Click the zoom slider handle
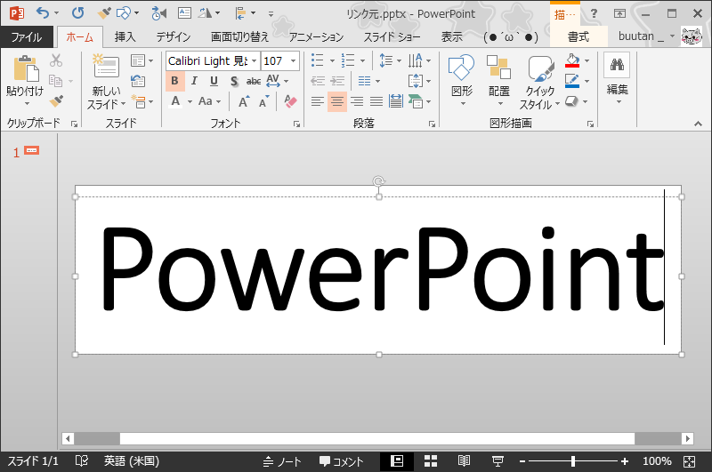712x472 pixels. pos(573,461)
